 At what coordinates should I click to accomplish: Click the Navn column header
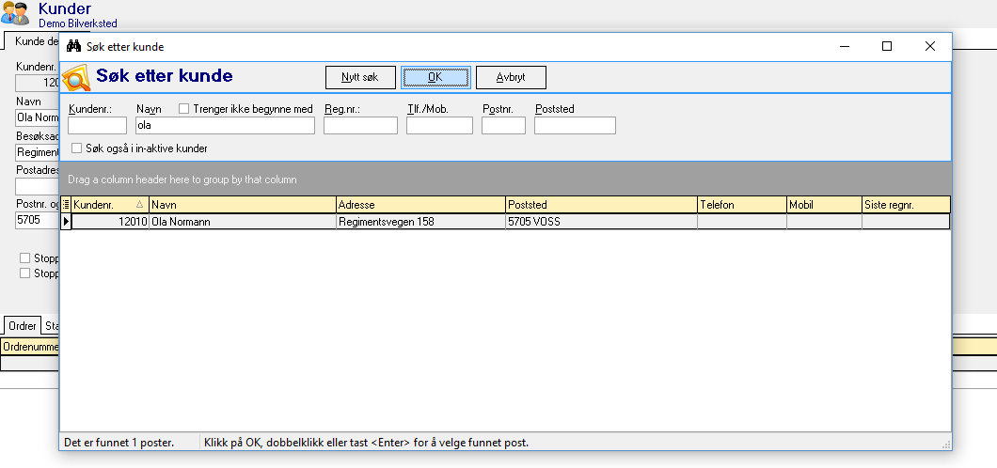pos(243,205)
